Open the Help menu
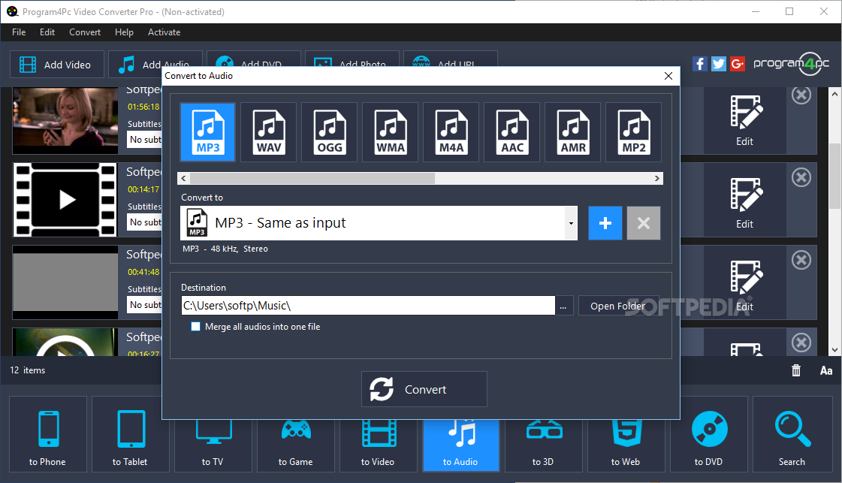This screenshot has height=483, width=842. click(124, 32)
